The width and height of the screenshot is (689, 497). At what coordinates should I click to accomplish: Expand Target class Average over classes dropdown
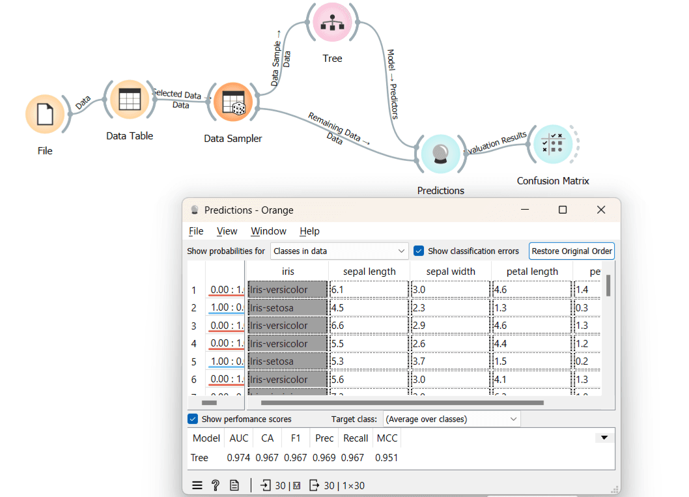coord(452,419)
